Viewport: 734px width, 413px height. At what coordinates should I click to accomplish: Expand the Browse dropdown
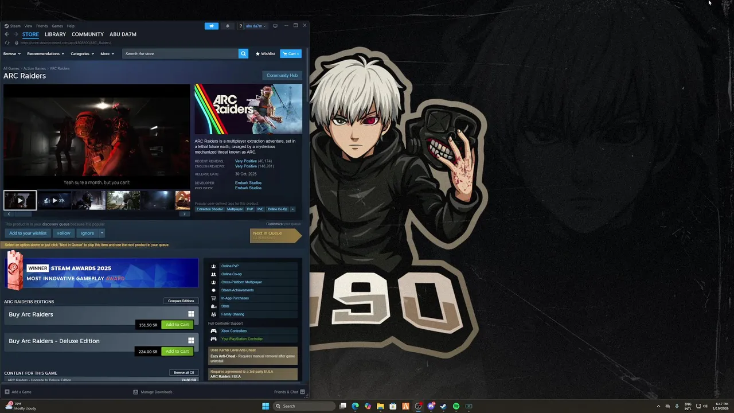[x=12, y=53]
